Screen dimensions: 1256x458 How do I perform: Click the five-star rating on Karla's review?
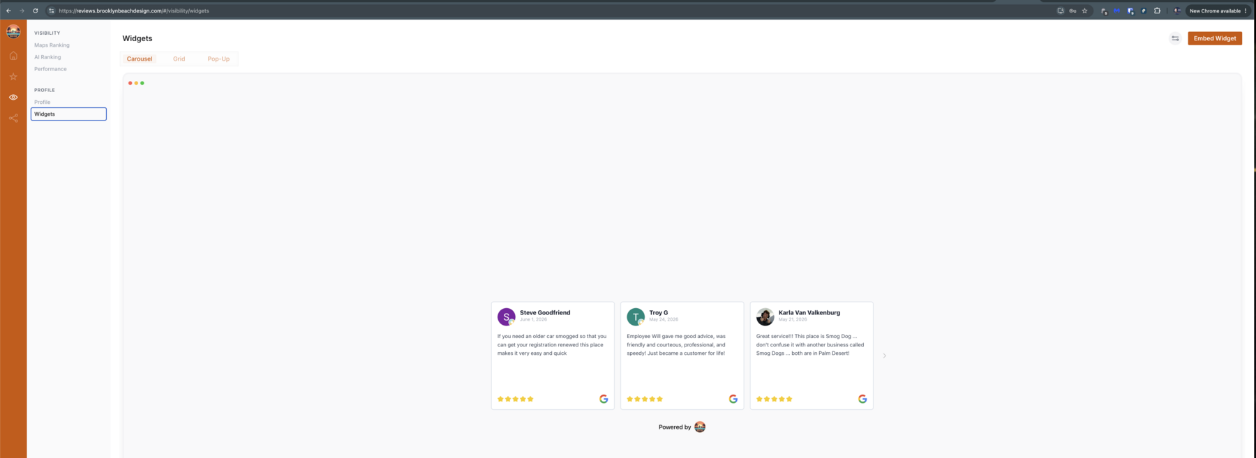tap(775, 399)
